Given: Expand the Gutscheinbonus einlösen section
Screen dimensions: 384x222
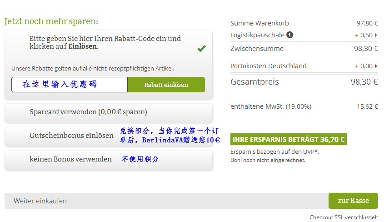Looking at the screenshot, I should pos(71,136).
